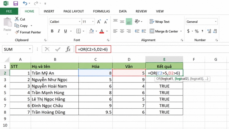This screenshot has width=229, height=129.
Task: Apply accounting dollar format
Action: (x=188, y=31)
